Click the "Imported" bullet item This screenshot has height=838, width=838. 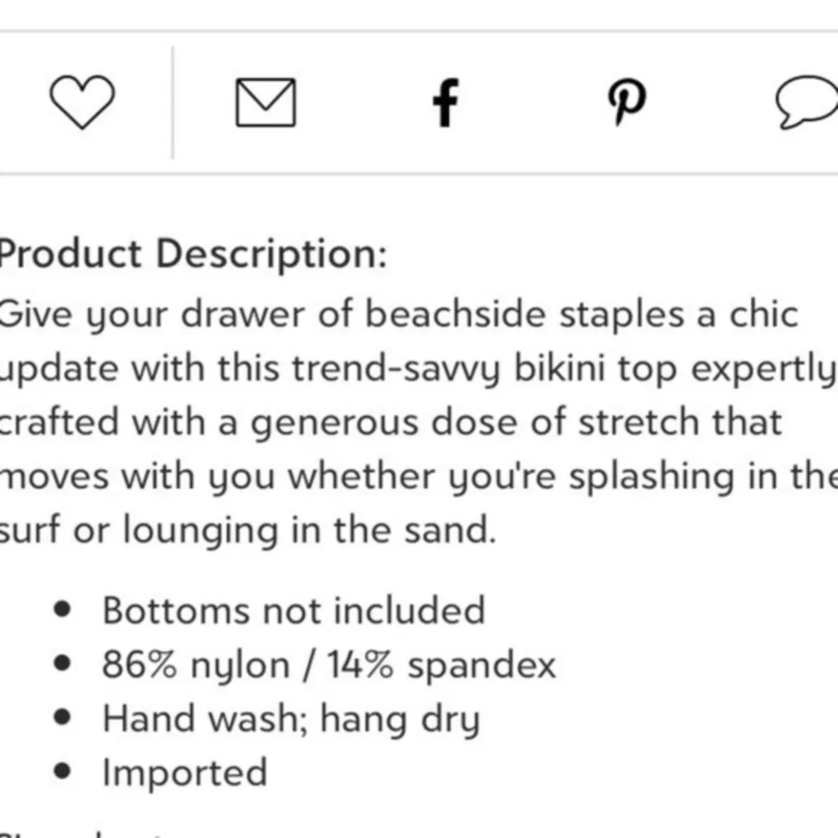coord(184,773)
